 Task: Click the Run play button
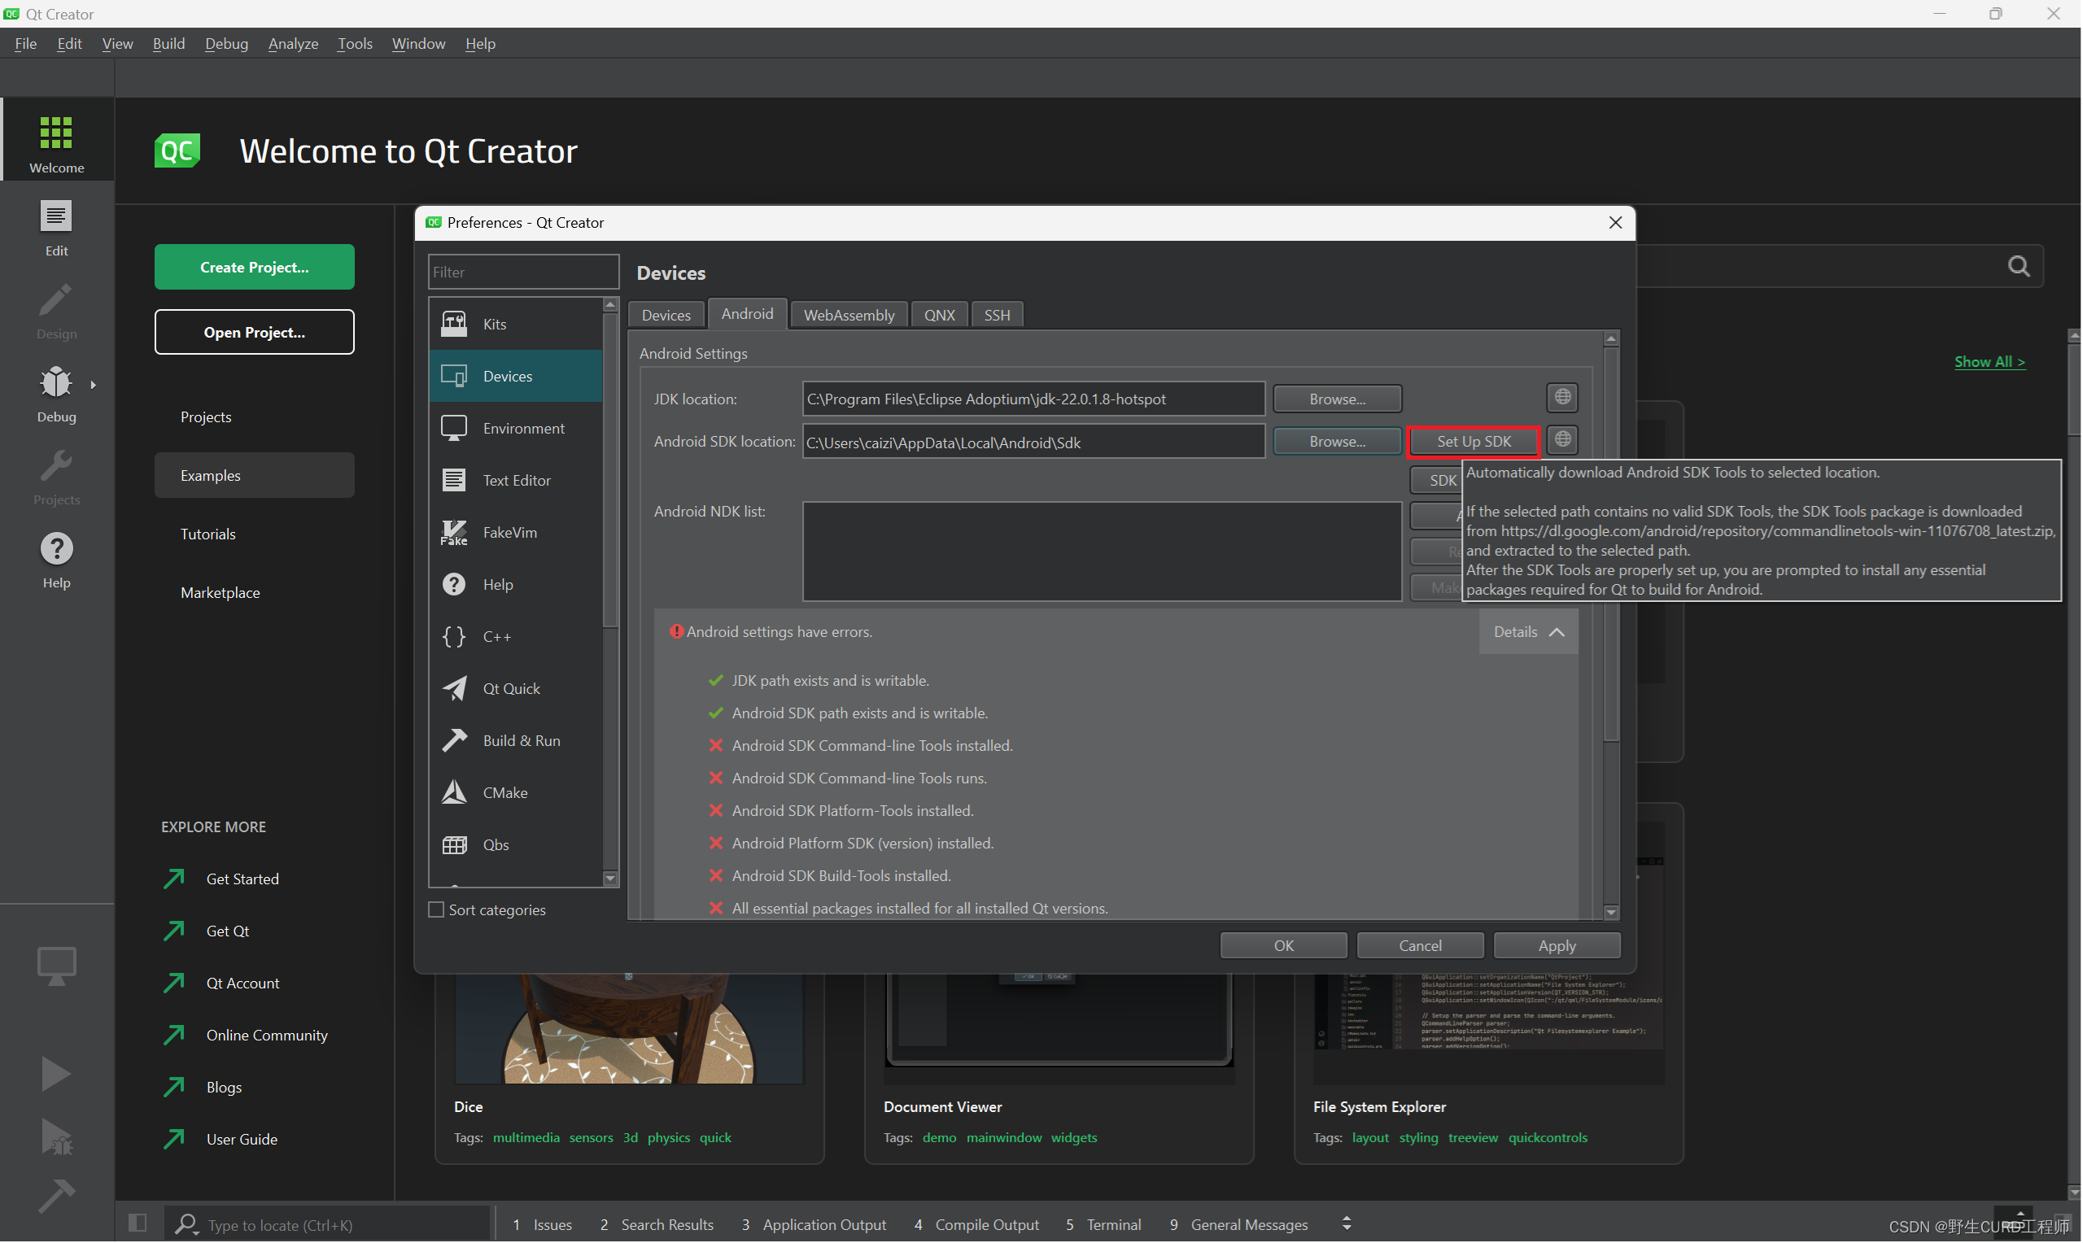click(56, 1074)
